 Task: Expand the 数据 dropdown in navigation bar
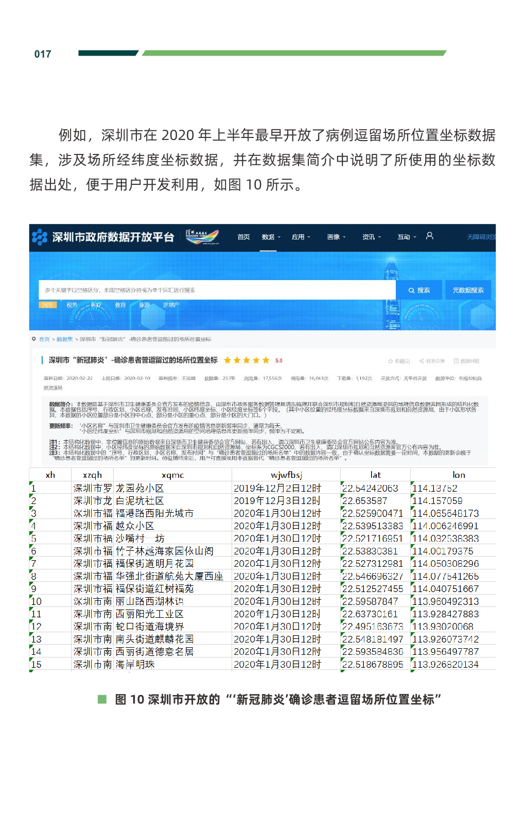(x=271, y=237)
